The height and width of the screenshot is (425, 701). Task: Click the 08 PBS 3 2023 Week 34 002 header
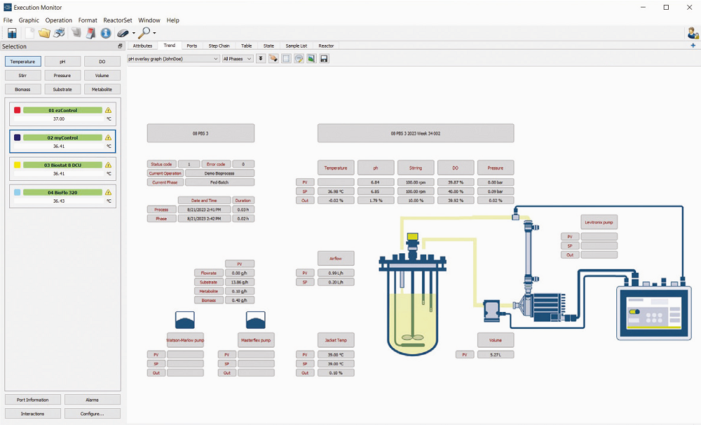(416, 133)
